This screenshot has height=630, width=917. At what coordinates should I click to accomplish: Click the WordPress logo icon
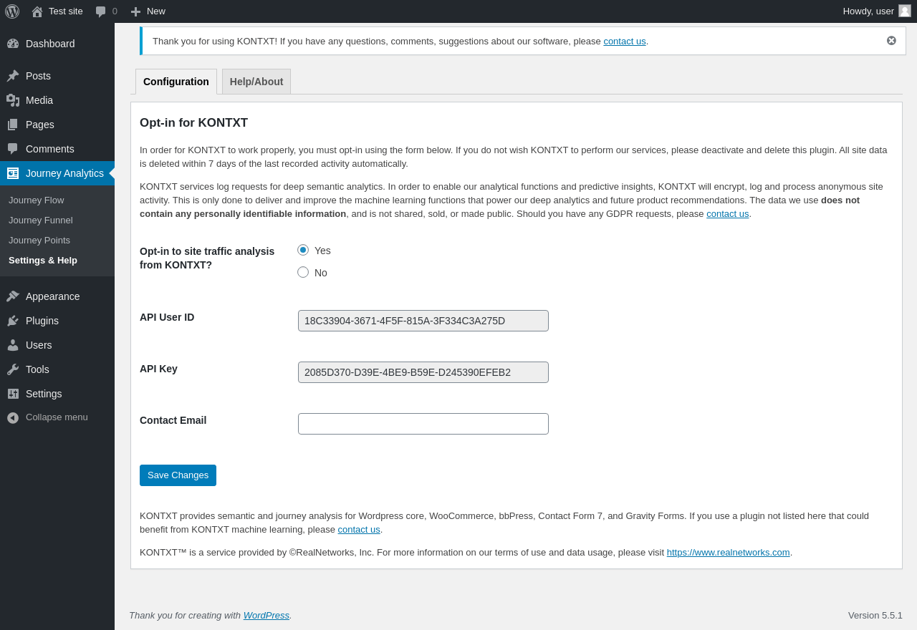[x=12, y=11]
